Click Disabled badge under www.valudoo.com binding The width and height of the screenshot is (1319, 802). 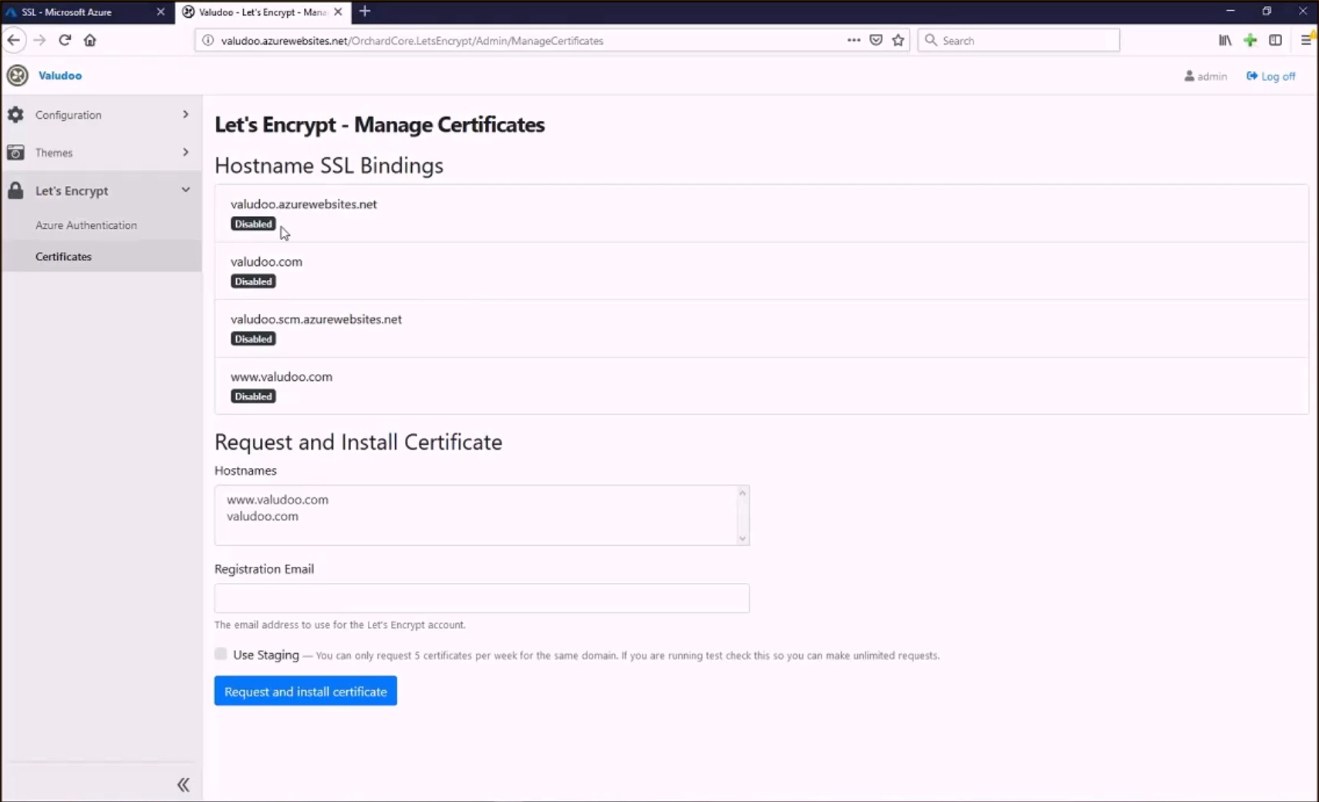[x=253, y=396]
